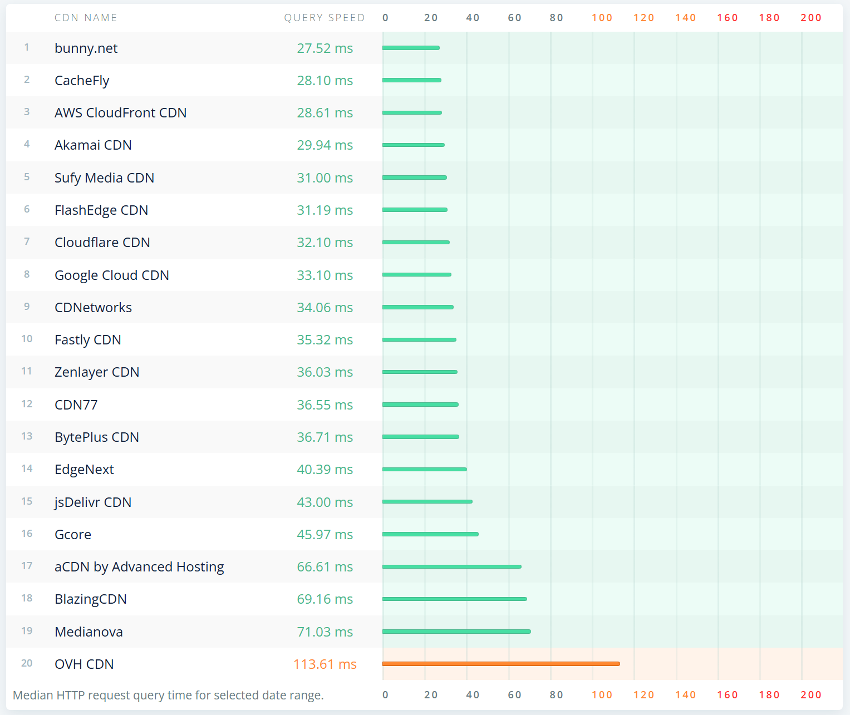Click jsDelivr CDN entry
The height and width of the screenshot is (715, 850).
tap(92, 502)
